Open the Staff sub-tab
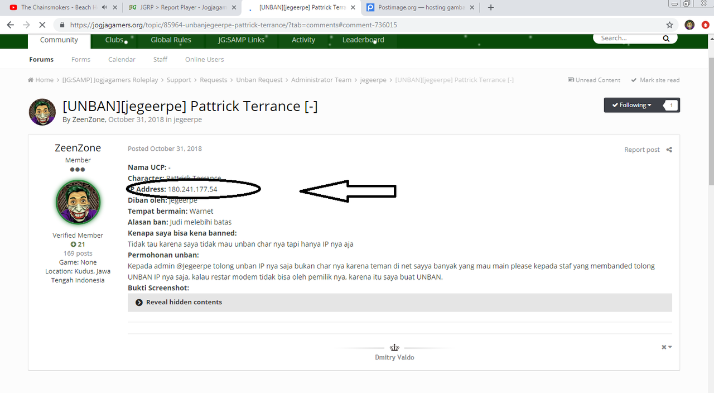This screenshot has width=714, height=393. (160, 59)
